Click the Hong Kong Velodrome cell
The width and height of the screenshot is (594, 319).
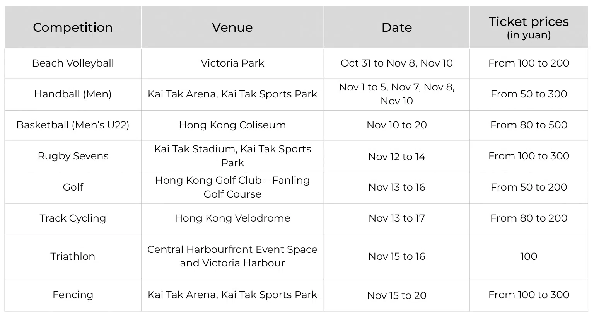click(x=232, y=218)
